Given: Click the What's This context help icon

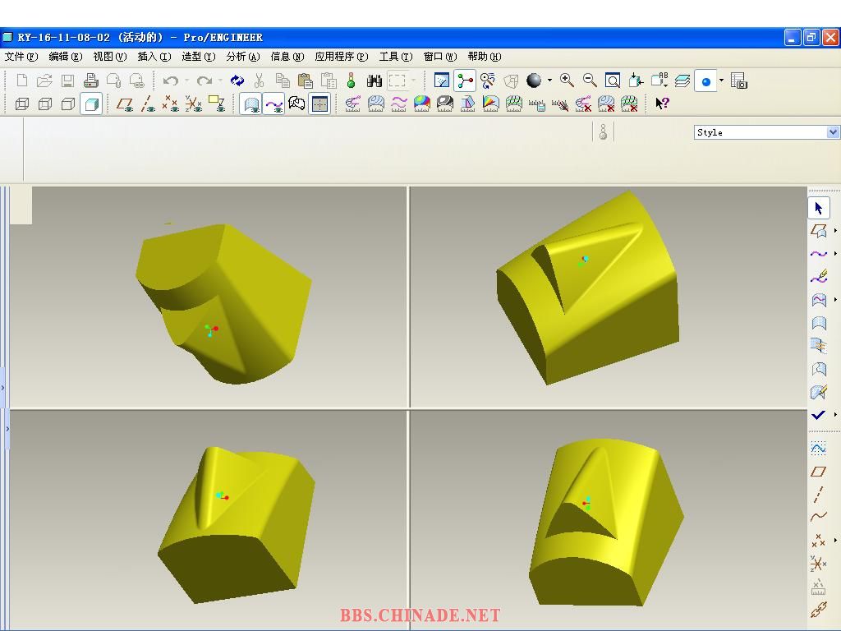Looking at the screenshot, I should click(662, 104).
